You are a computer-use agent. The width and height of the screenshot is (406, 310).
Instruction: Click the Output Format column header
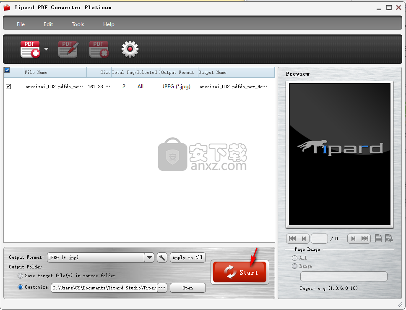click(180, 72)
